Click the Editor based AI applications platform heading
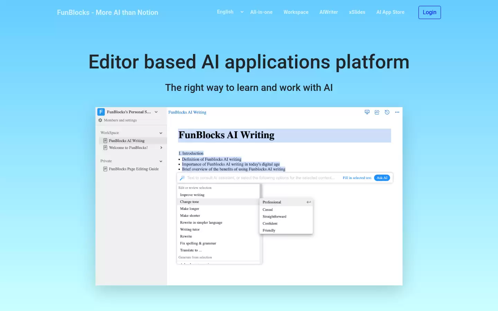 [249, 62]
